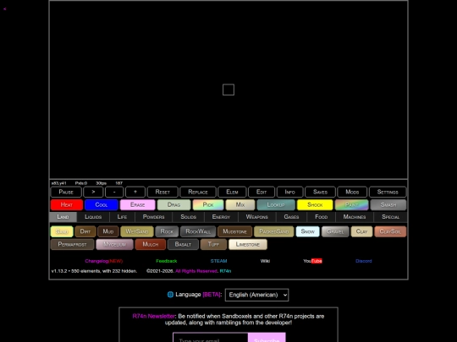This screenshot has height=342, width=457.
Task: Select the Shock tool
Action: [315, 204]
